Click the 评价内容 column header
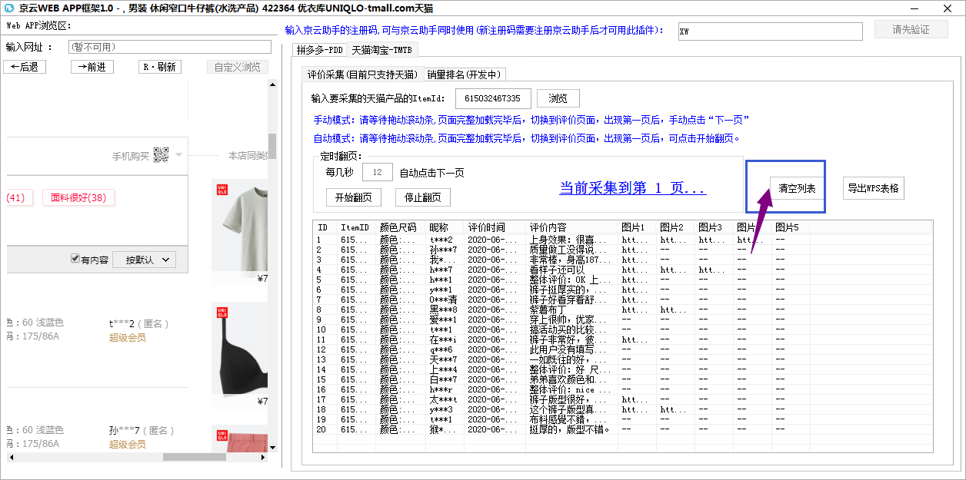Viewport: 966px width, 480px height. click(x=571, y=227)
